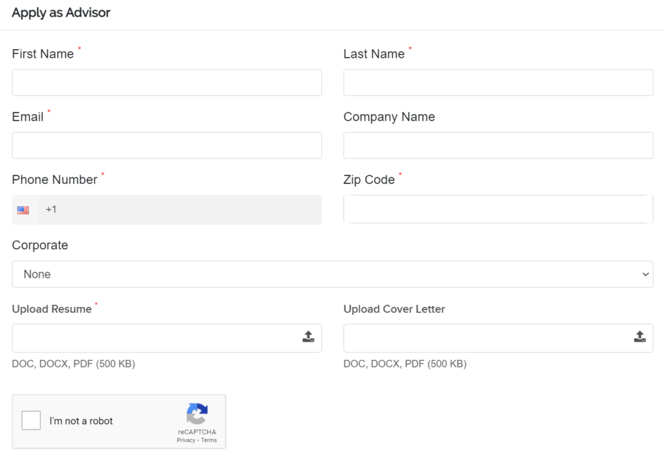Click the Corporate dropdown chevron arrow
This screenshot has width=665, height=450.
pyautogui.click(x=646, y=275)
